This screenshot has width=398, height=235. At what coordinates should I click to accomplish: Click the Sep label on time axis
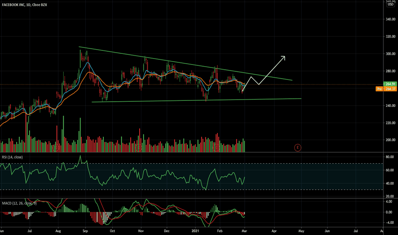click(x=85, y=231)
